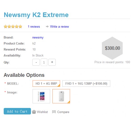Image resolution: width=131 pixels, height=131 pixels.
Task: Click the Add to Cart button
Action: pos(17,111)
